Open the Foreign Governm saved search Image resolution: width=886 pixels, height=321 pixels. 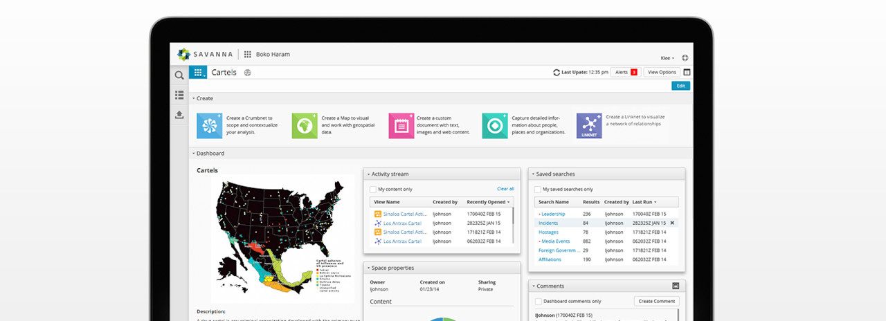click(559, 250)
